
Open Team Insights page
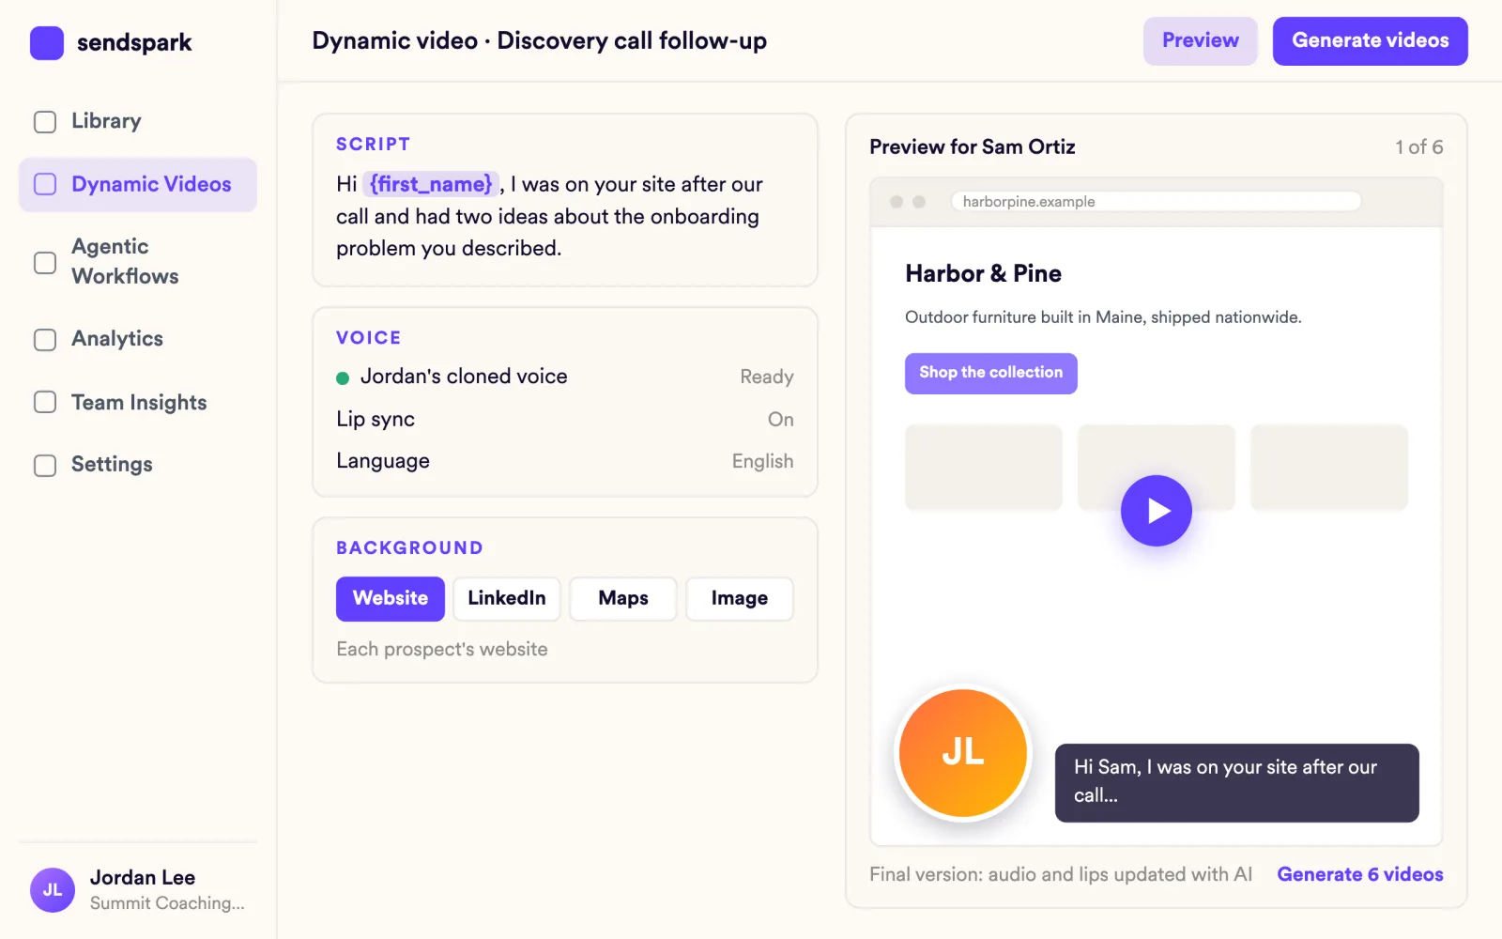point(138,402)
